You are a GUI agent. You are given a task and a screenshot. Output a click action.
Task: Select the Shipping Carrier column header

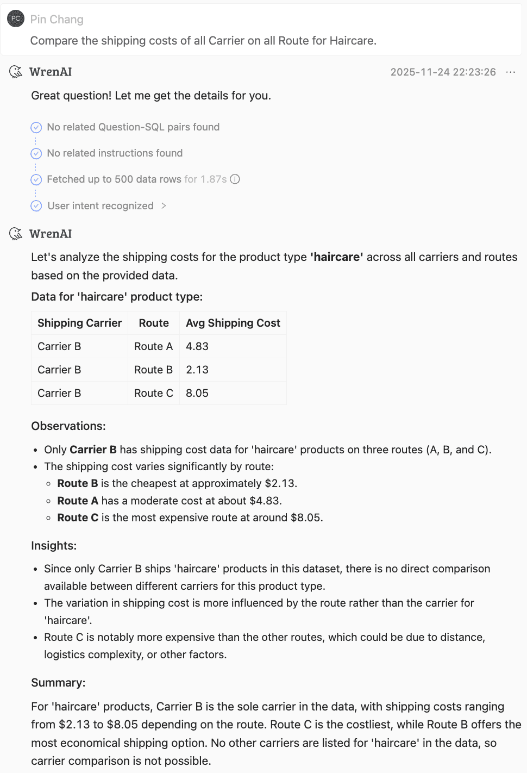pyautogui.click(x=79, y=323)
